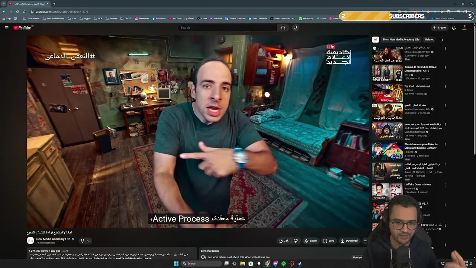Dislike the video with thumbs down
The height and width of the screenshot is (268, 476).
pyautogui.click(x=296, y=241)
